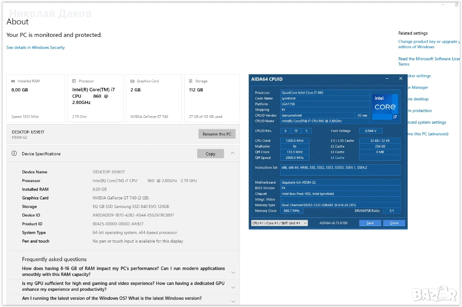Click the Device Specifications info icon

click(14, 153)
